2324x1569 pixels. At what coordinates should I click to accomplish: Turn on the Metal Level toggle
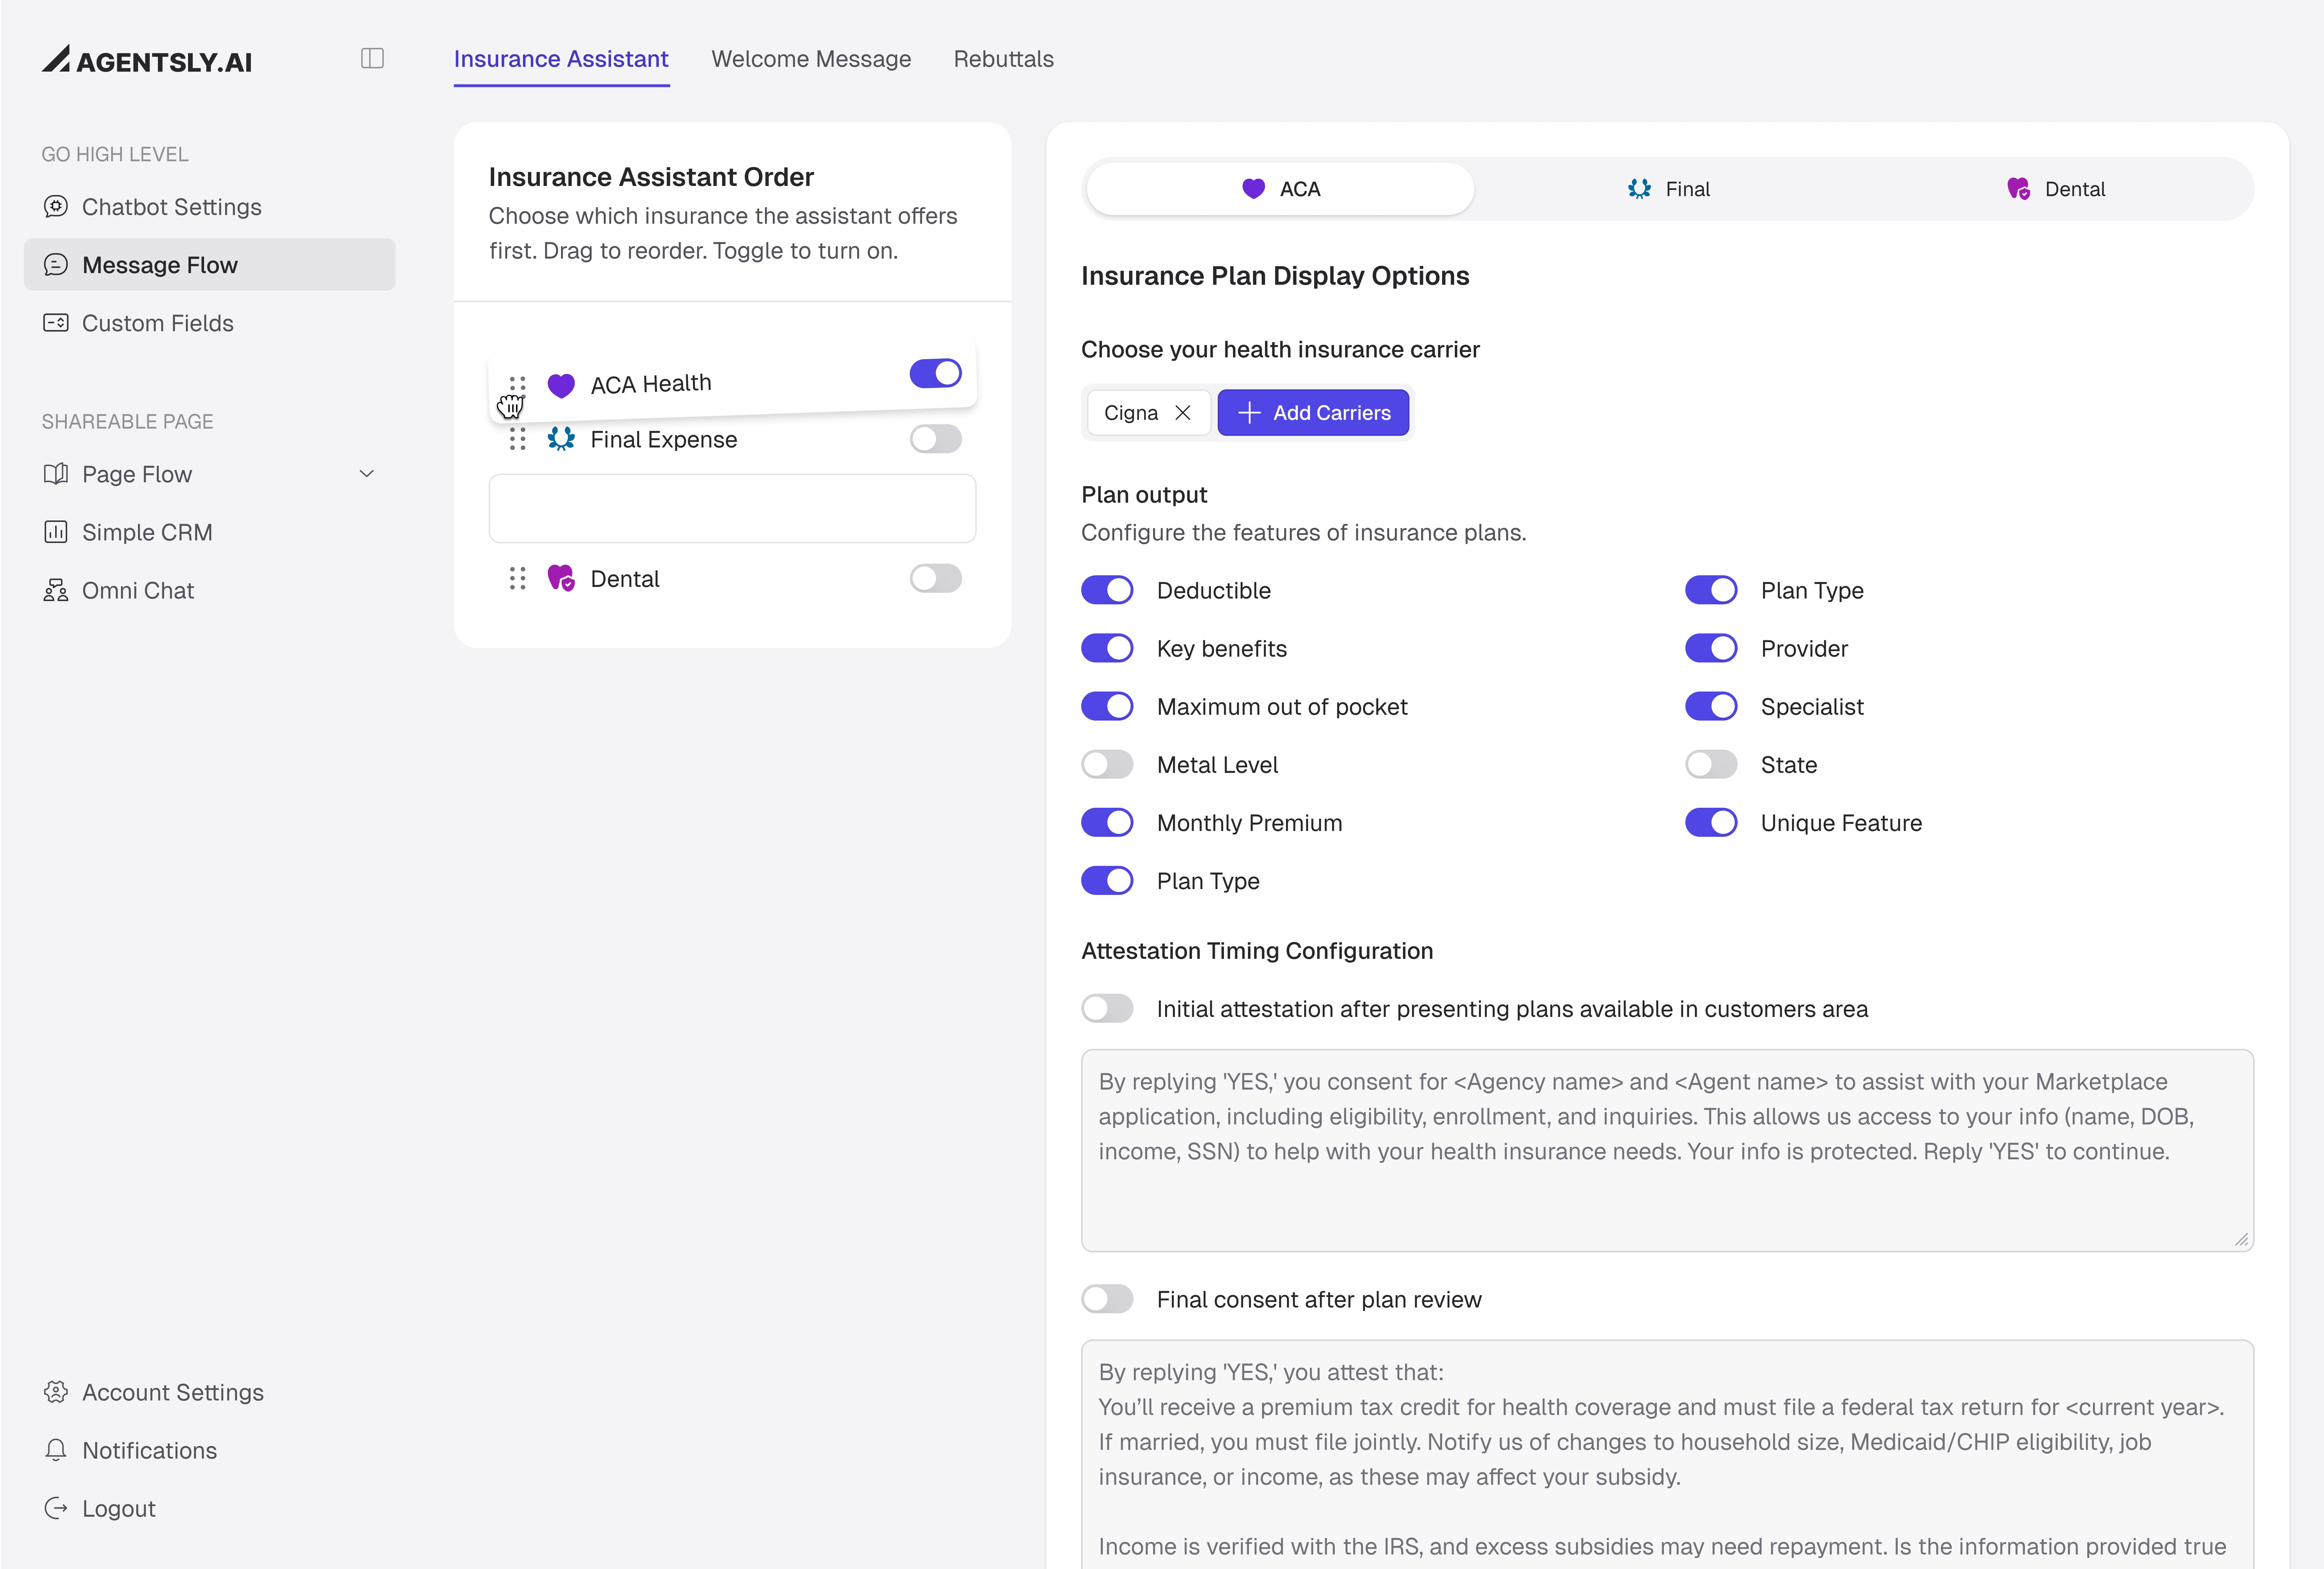[1107, 765]
